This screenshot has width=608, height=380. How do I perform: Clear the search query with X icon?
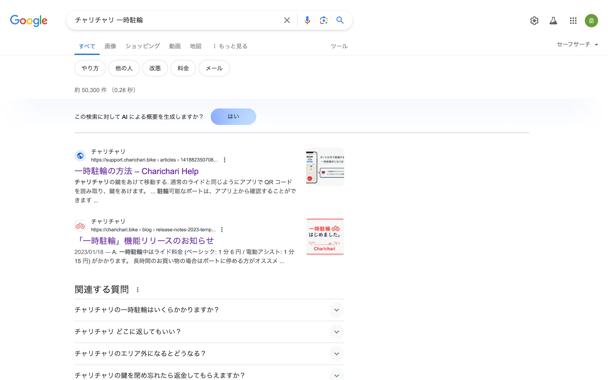pos(287,20)
